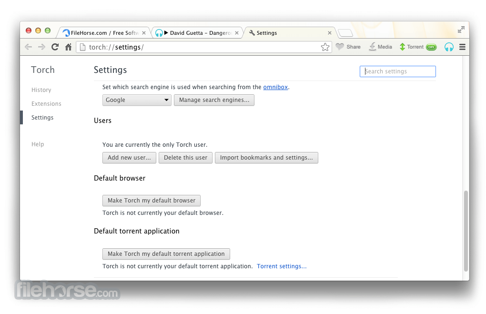
Task: Click the Torch title in the sidebar
Action: point(43,70)
